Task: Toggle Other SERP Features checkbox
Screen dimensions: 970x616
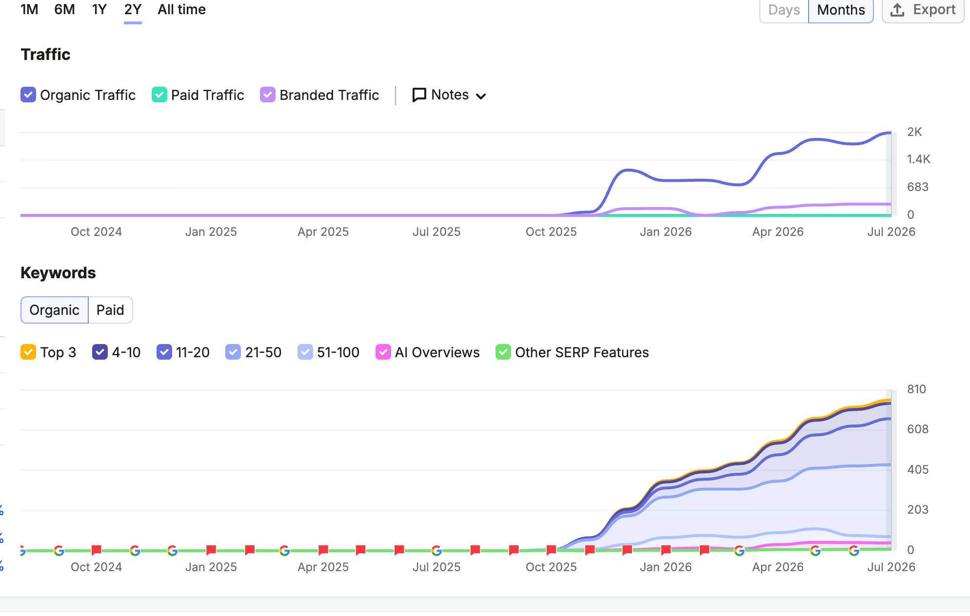Action: point(503,352)
